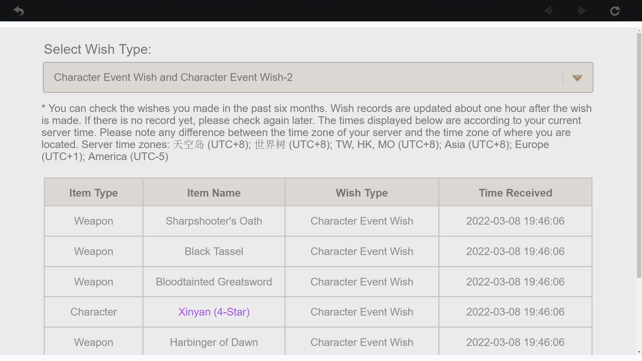Expand the Character Event Wish selector

318,77
